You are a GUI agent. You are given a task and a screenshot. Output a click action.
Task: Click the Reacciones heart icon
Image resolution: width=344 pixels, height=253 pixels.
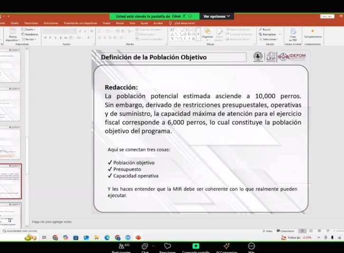click(x=167, y=246)
